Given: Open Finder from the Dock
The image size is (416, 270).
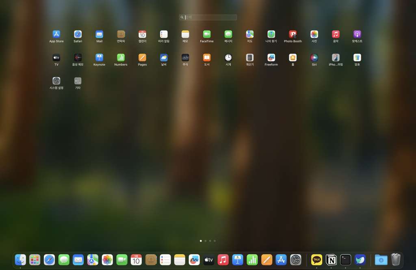Looking at the screenshot, I should pos(20,260).
